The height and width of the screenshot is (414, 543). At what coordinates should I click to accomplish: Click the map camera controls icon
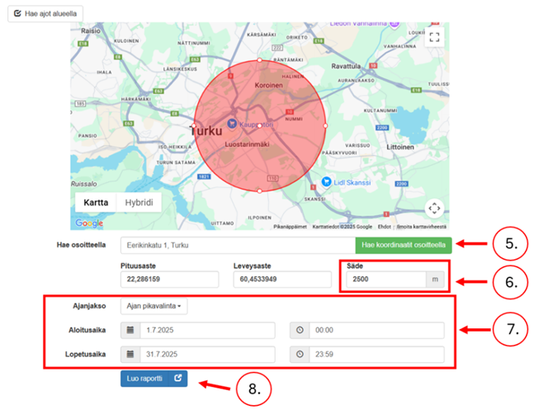[x=435, y=209]
